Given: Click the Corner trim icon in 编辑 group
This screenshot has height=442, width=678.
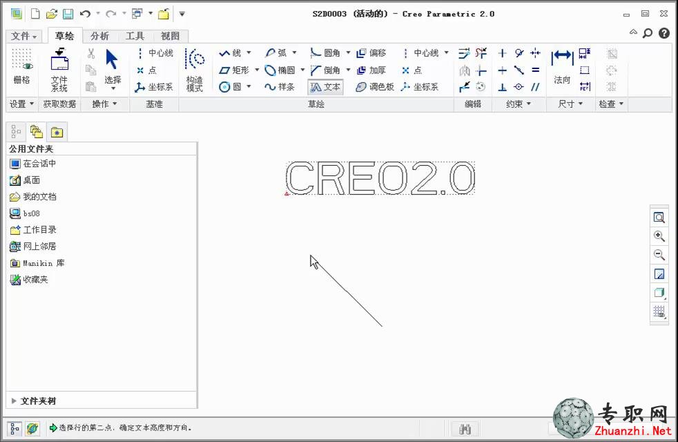Looking at the screenshot, I should pyautogui.click(x=481, y=70).
